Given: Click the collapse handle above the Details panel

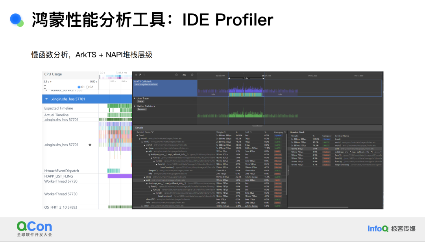Looking at the screenshot, I should point(257,126).
